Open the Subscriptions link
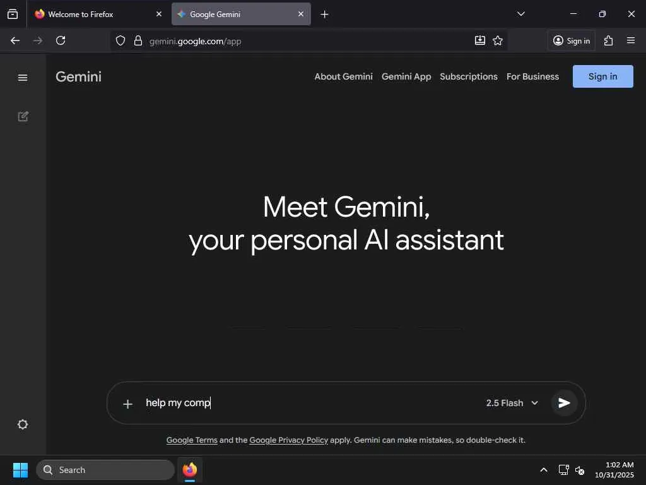Image resolution: width=646 pixels, height=485 pixels. click(x=469, y=76)
